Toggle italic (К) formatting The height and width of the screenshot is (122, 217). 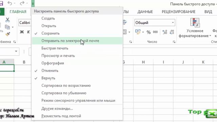click(28, 32)
